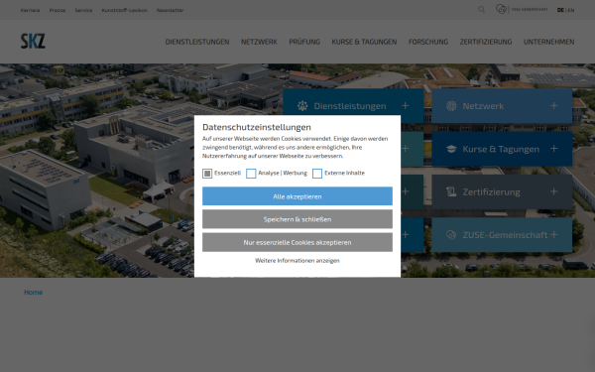
Task: Expand the Dienstleistungen tile plus sign
Action: click(406, 105)
